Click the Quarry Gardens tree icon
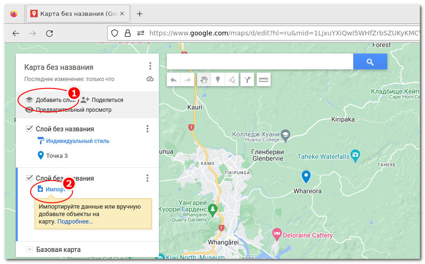 213,210
